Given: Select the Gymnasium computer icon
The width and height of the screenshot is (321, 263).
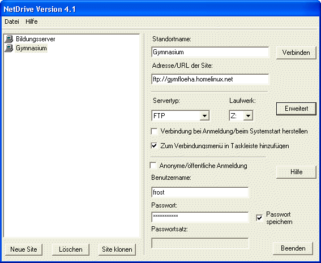Looking at the screenshot, I should click(9, 48).
